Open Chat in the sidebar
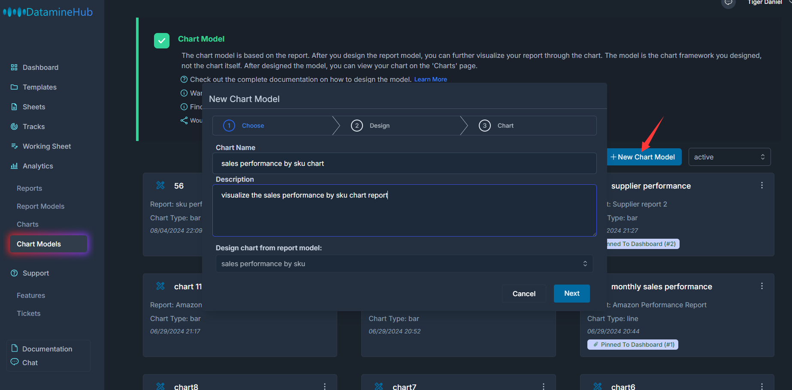 tap(30, 363)
